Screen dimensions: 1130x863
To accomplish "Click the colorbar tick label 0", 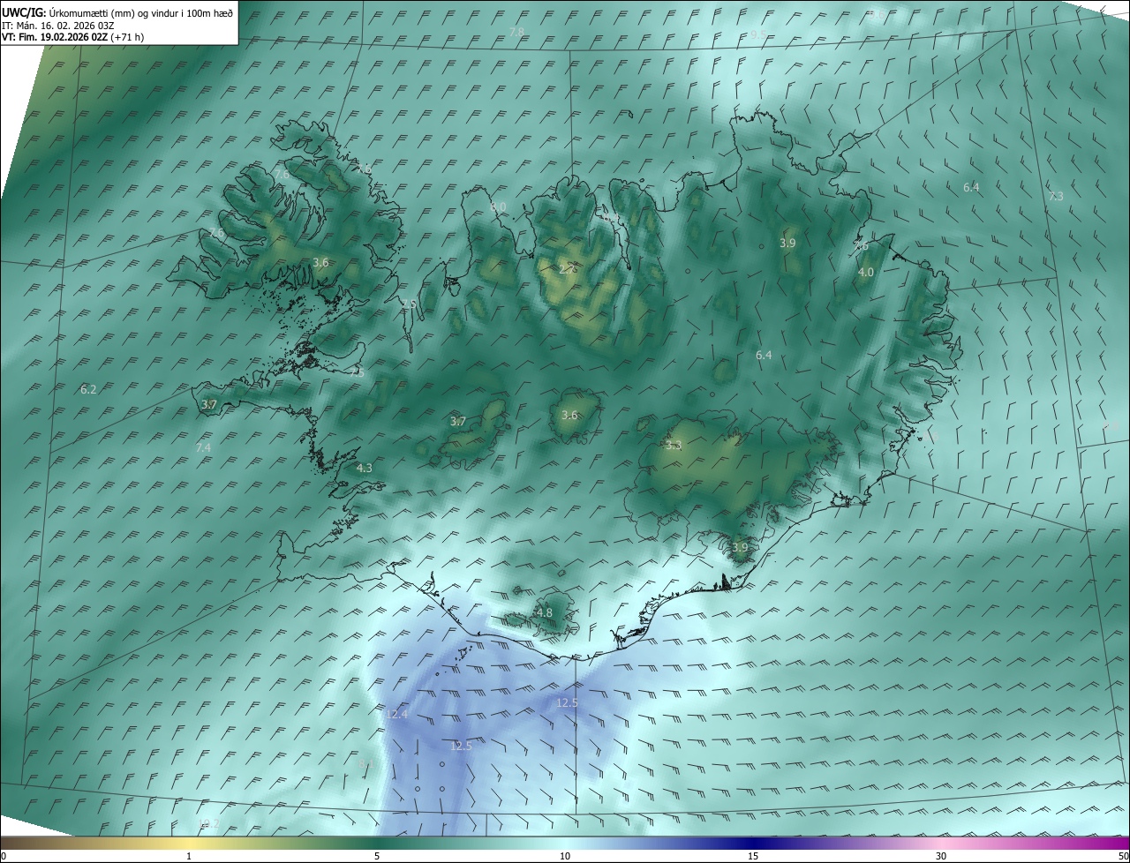I will tap(4, 856).
